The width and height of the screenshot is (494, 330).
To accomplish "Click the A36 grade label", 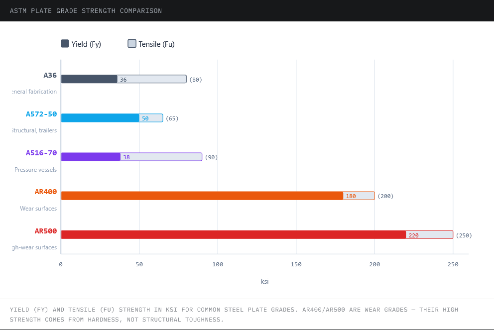I will tap(50, 75).
